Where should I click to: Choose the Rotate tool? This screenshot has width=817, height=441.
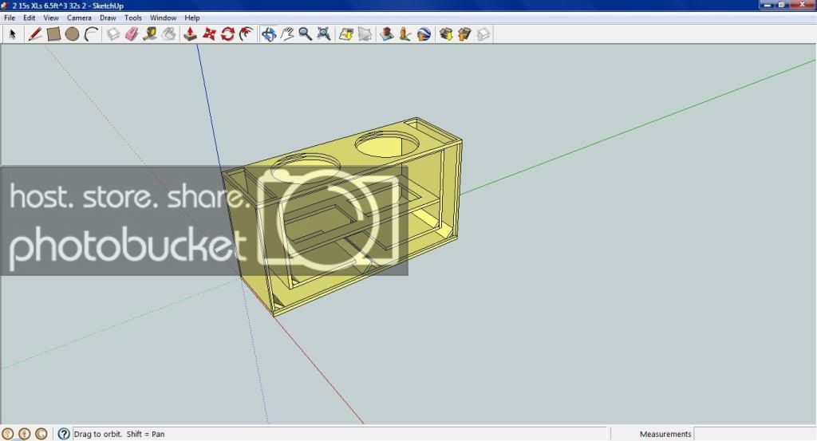tap(227, 34)
